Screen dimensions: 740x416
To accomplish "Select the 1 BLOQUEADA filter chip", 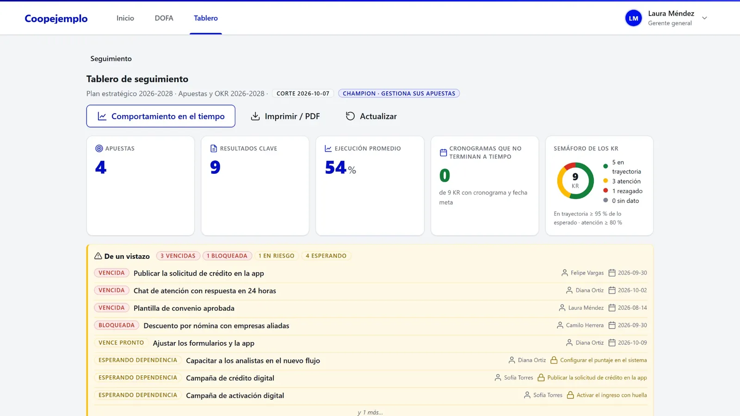I will tap(227, 256).
